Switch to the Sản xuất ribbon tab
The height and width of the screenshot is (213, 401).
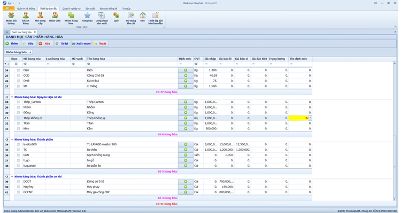pos(90,9)
